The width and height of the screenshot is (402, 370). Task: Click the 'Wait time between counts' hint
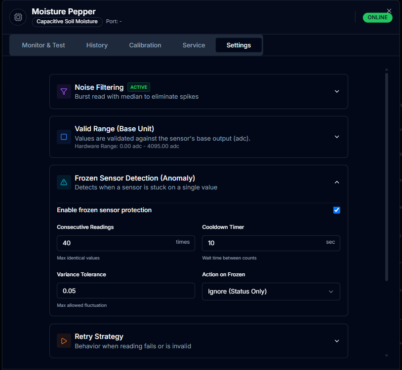(x=229, y=258)
